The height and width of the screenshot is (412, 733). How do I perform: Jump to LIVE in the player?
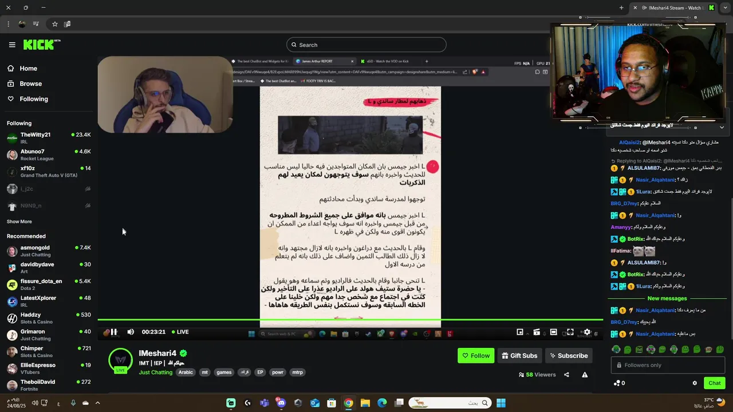point(180,332)
